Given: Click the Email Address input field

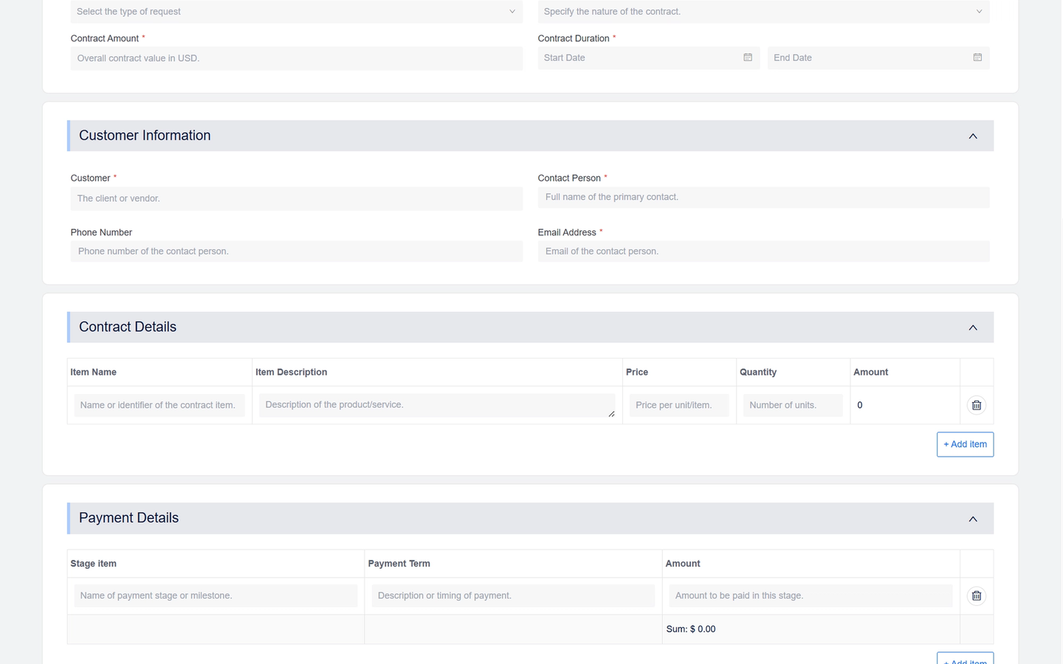Looking at the screenshot, I should pos(763,252).
